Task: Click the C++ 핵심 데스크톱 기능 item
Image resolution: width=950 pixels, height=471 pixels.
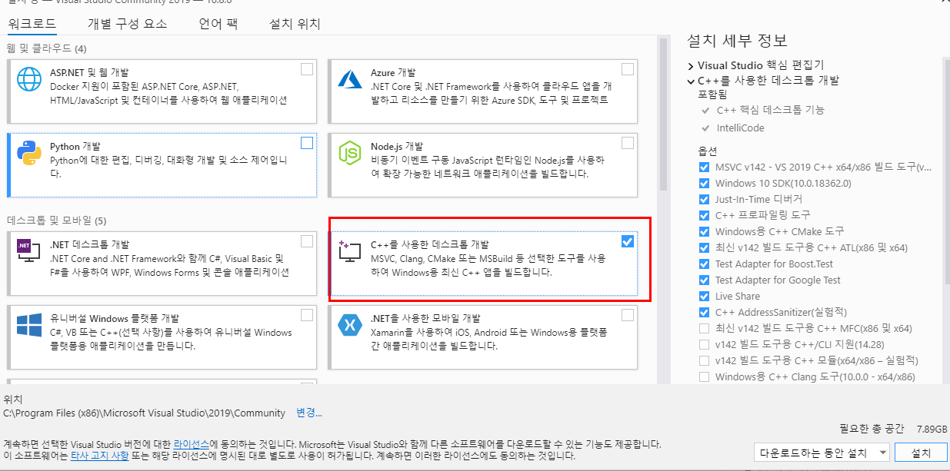Action: [770, 110]
